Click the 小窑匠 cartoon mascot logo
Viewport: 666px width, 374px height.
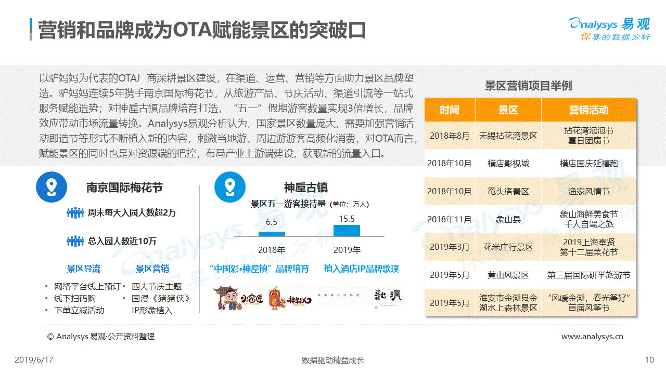click(237, 298)
